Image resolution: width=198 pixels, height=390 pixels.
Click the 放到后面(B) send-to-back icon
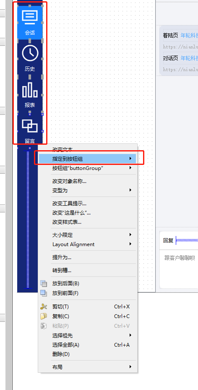point(44,284)
